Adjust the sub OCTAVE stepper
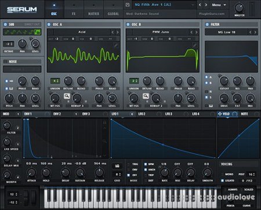 tap(9, 44)
